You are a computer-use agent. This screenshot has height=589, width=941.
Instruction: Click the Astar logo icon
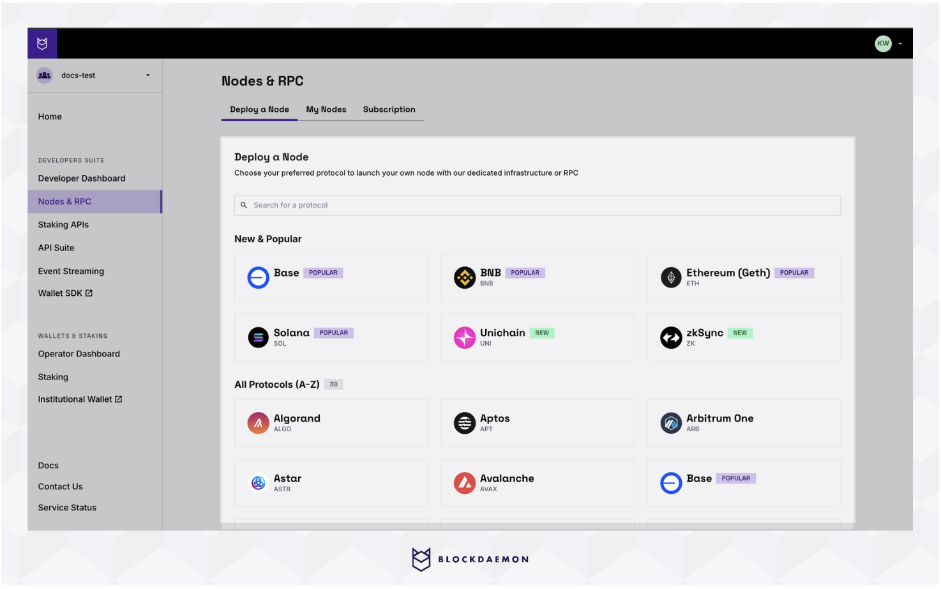pyautogui.click(x=259, y=484)
